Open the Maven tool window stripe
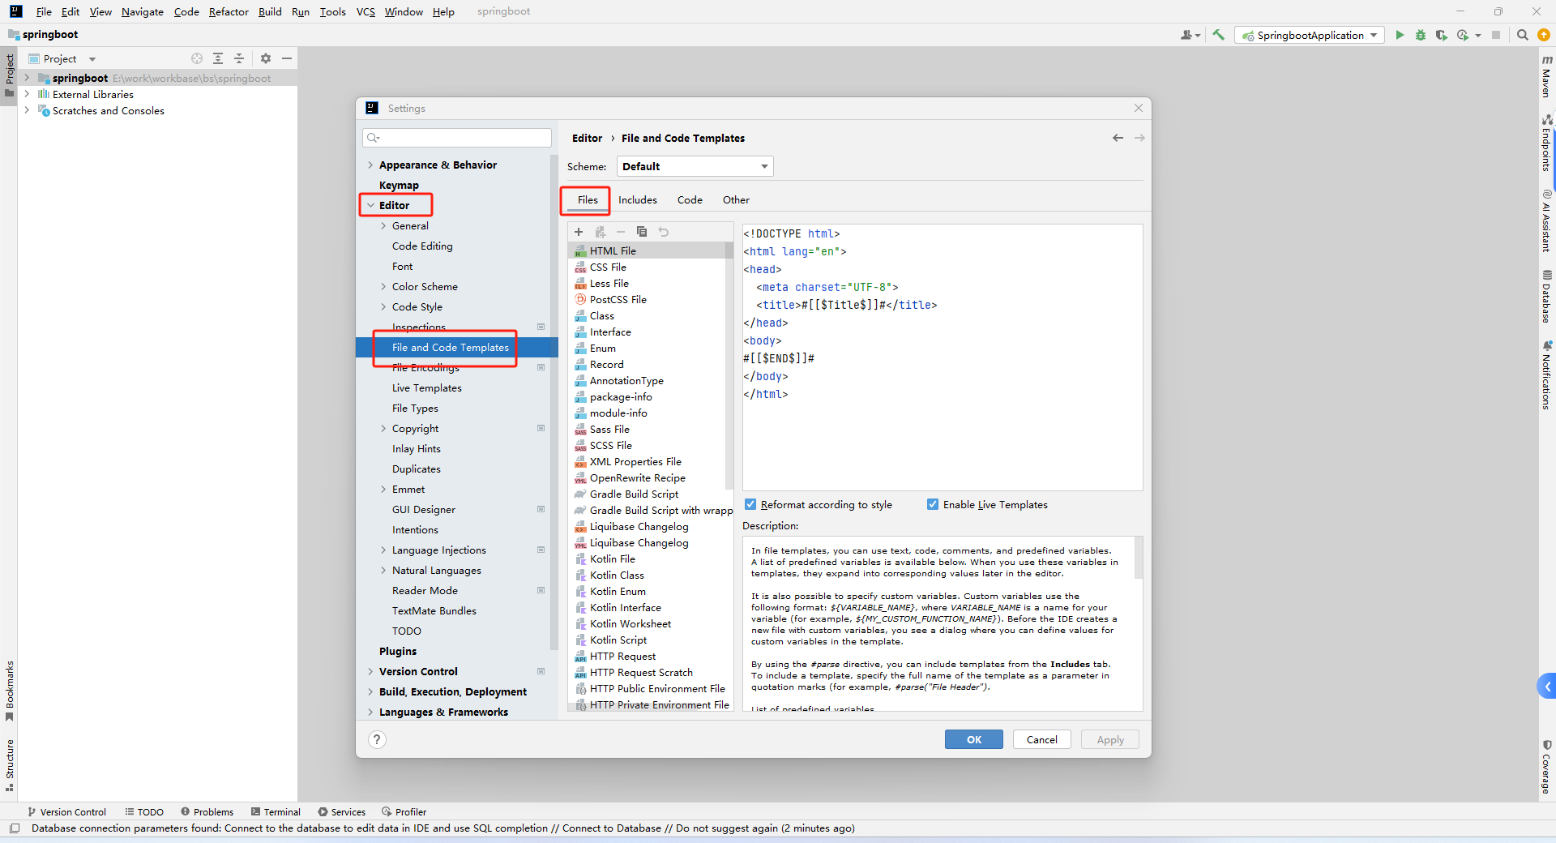Viewport: 1556px width, 843px height. coord(1546,76)
